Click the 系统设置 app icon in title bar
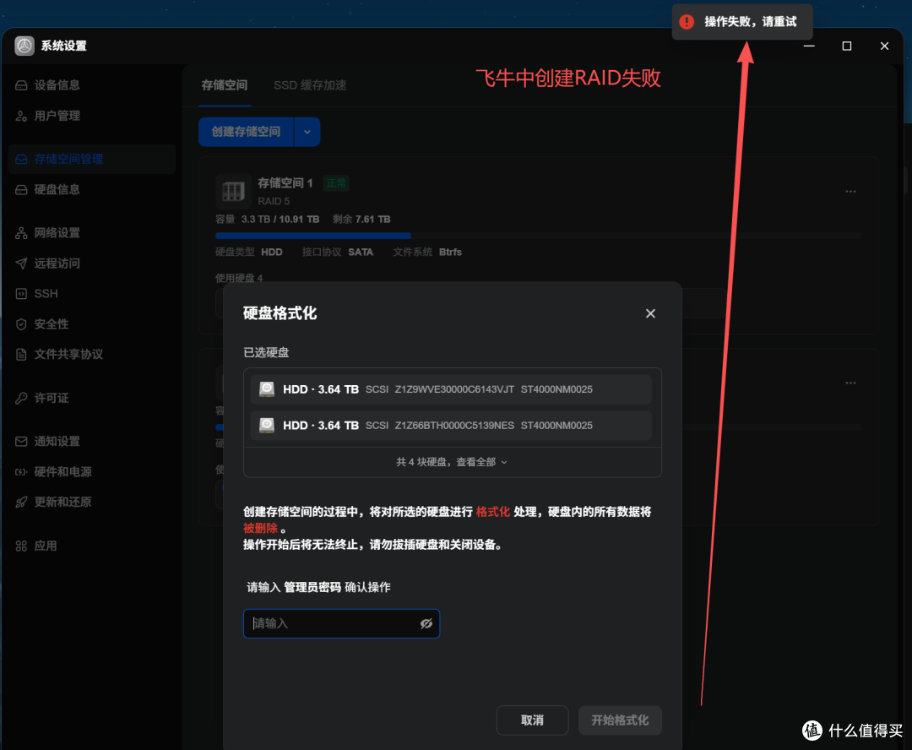 pyautogui.click(x=24, y=46)
